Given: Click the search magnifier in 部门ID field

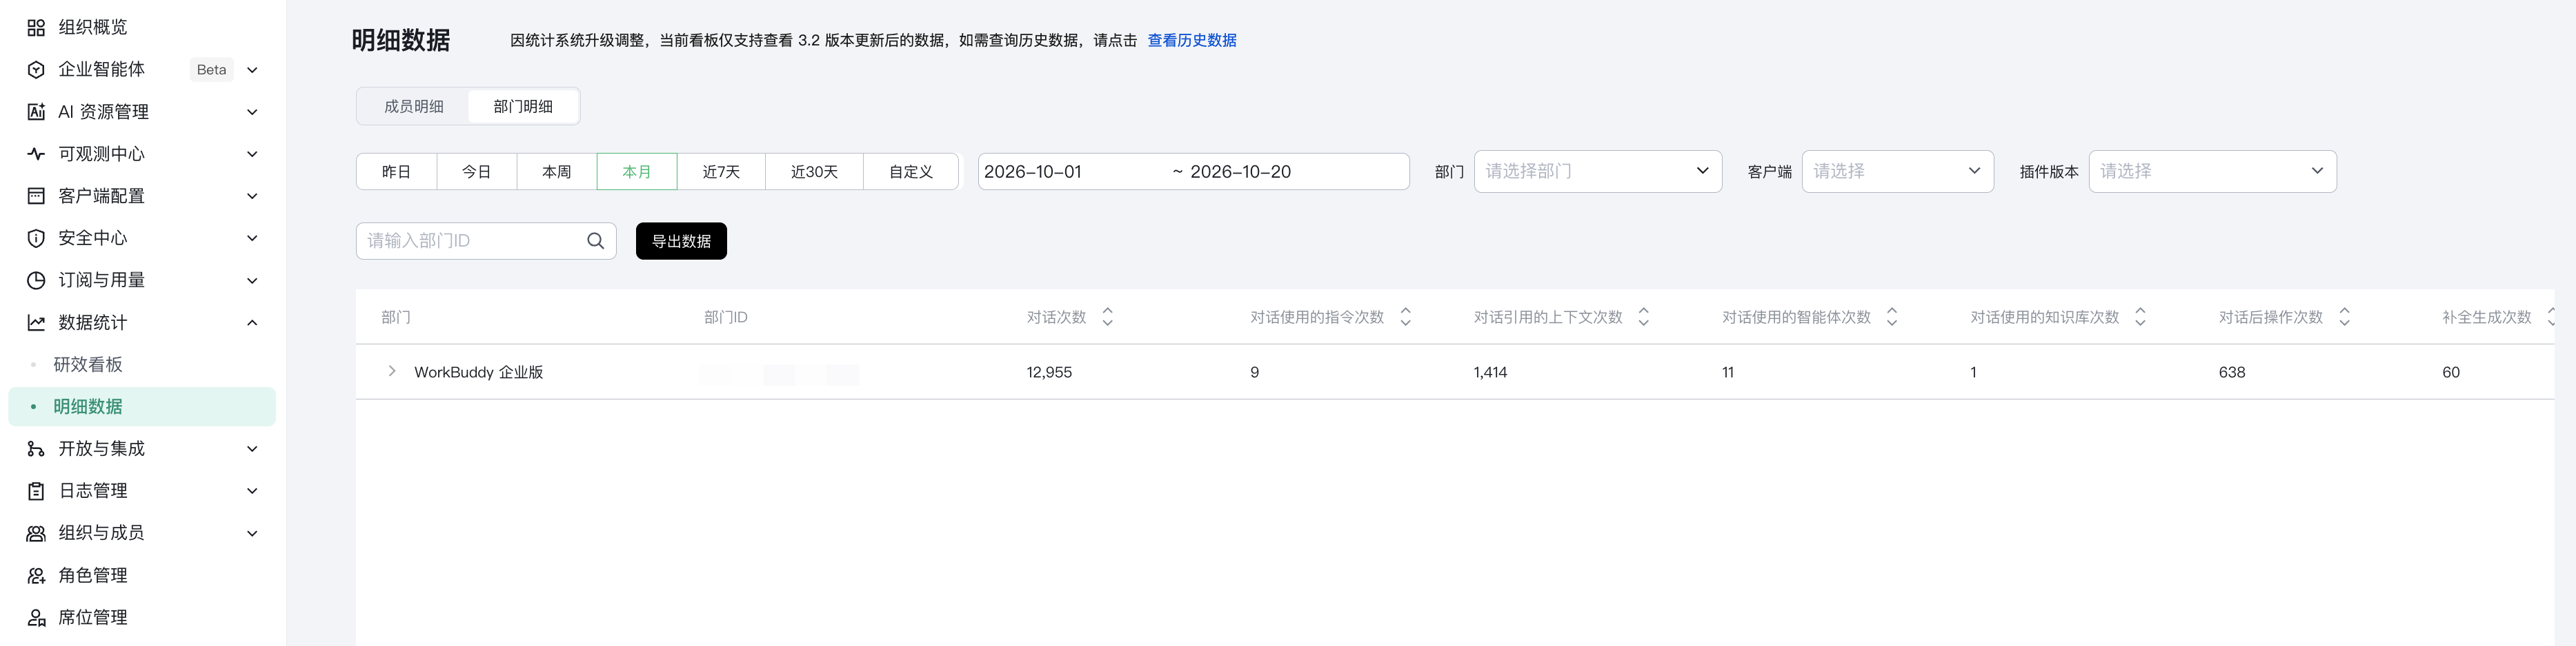Looking at the screenshot, I should (595, 240).
